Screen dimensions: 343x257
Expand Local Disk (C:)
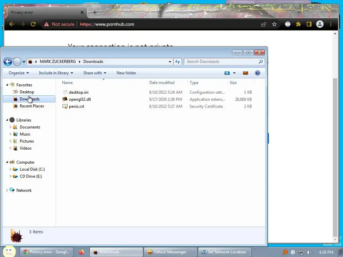10,169
